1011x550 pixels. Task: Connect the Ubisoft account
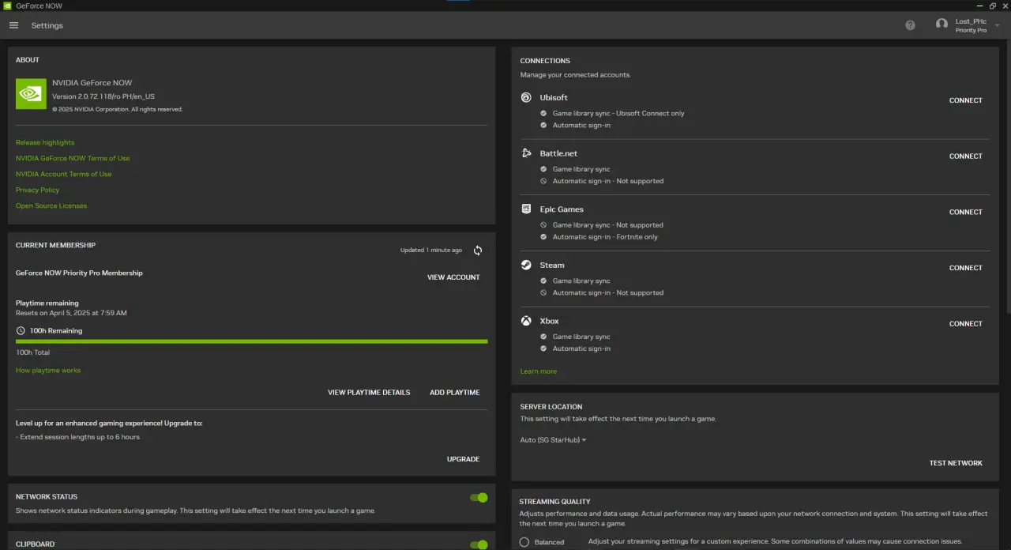(x=965, y=100)
